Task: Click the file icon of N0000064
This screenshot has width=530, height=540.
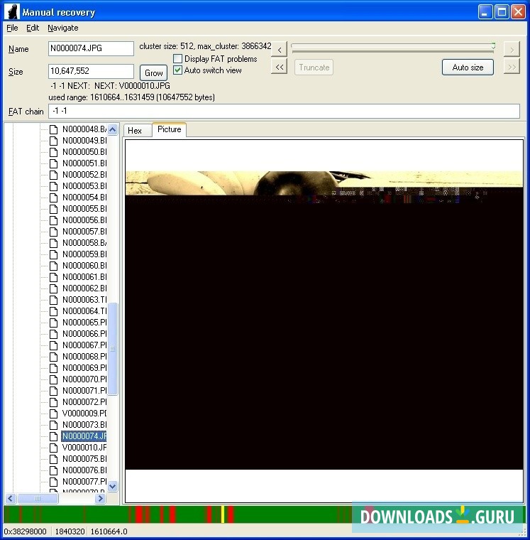Action: click(x=53, y=311)
